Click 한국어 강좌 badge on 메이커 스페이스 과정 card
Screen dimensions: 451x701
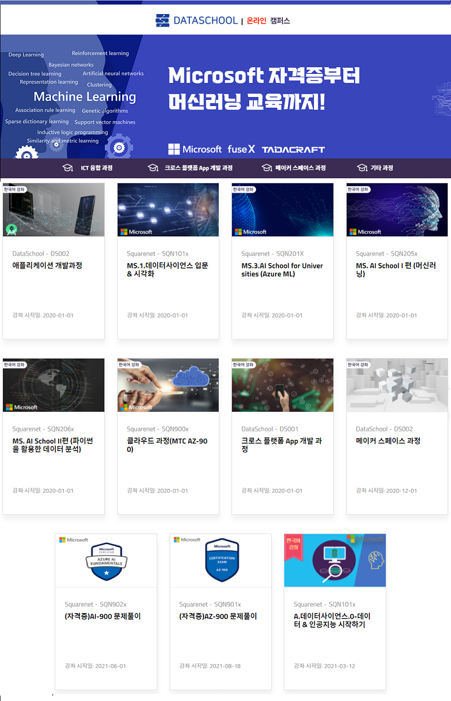[x=358, y=365]
